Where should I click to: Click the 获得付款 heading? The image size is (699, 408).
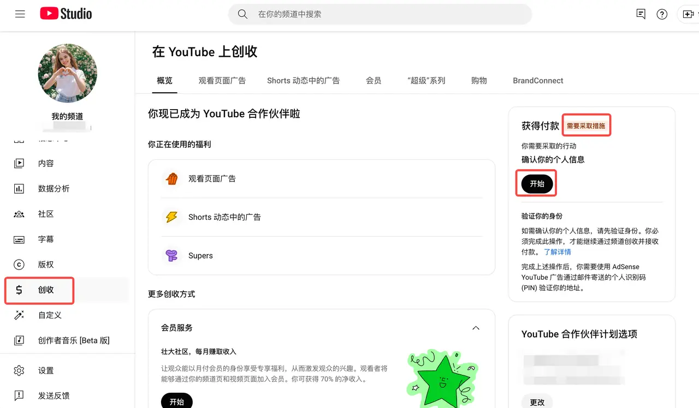point(541,126)
